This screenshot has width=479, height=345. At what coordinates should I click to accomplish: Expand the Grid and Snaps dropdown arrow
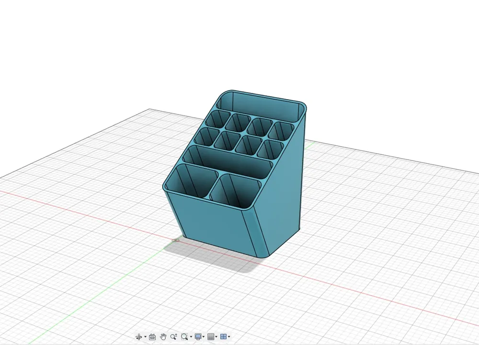click(x=217, y=337)
